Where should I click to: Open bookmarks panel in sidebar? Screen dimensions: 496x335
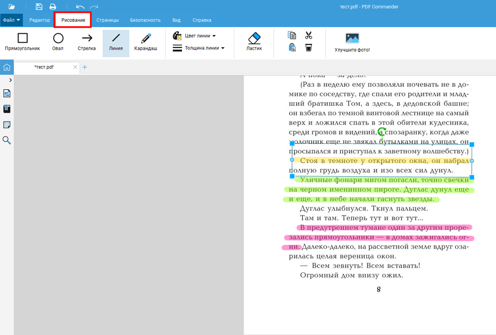[x=6, y=109]
